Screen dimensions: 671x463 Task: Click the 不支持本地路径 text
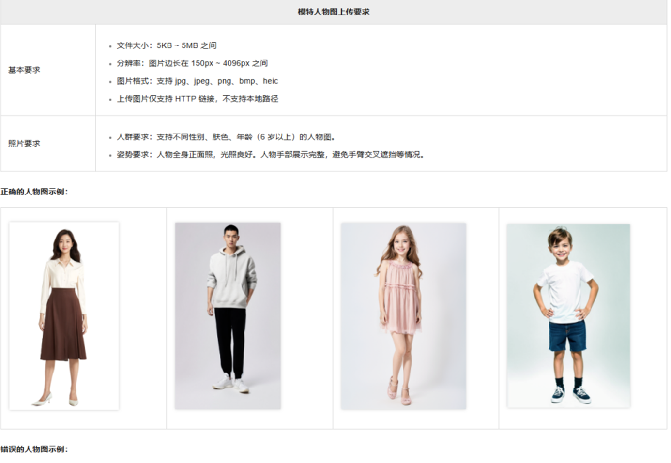[x=250, y=99]
